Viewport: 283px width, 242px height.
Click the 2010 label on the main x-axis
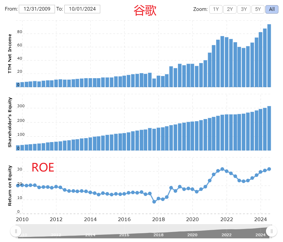click(x=22, y=219)
